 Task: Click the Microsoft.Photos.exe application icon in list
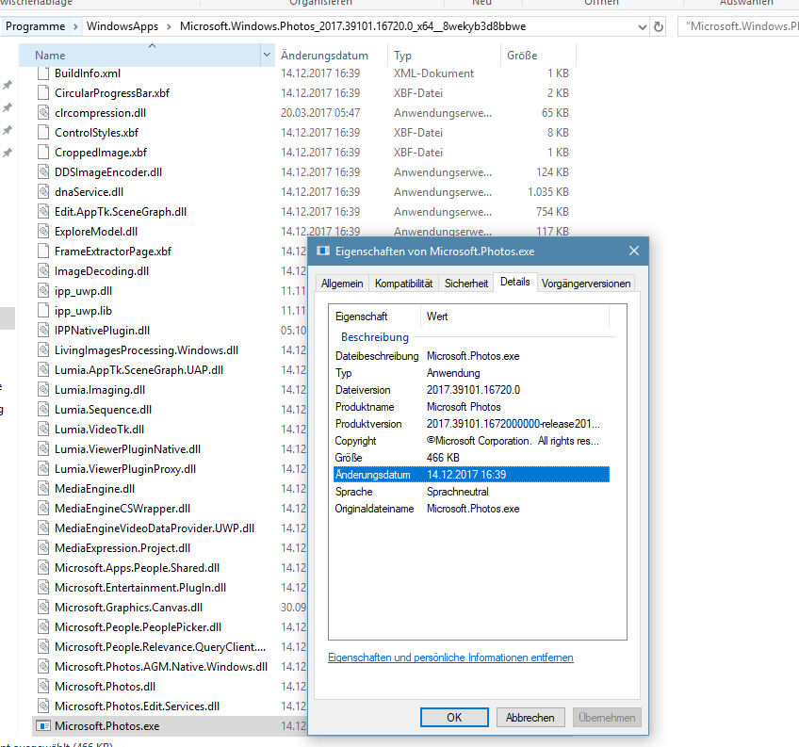44,726
